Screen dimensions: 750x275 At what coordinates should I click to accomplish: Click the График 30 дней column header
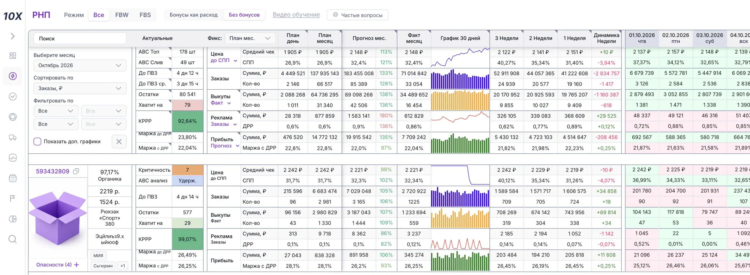(x=460, y=38)
